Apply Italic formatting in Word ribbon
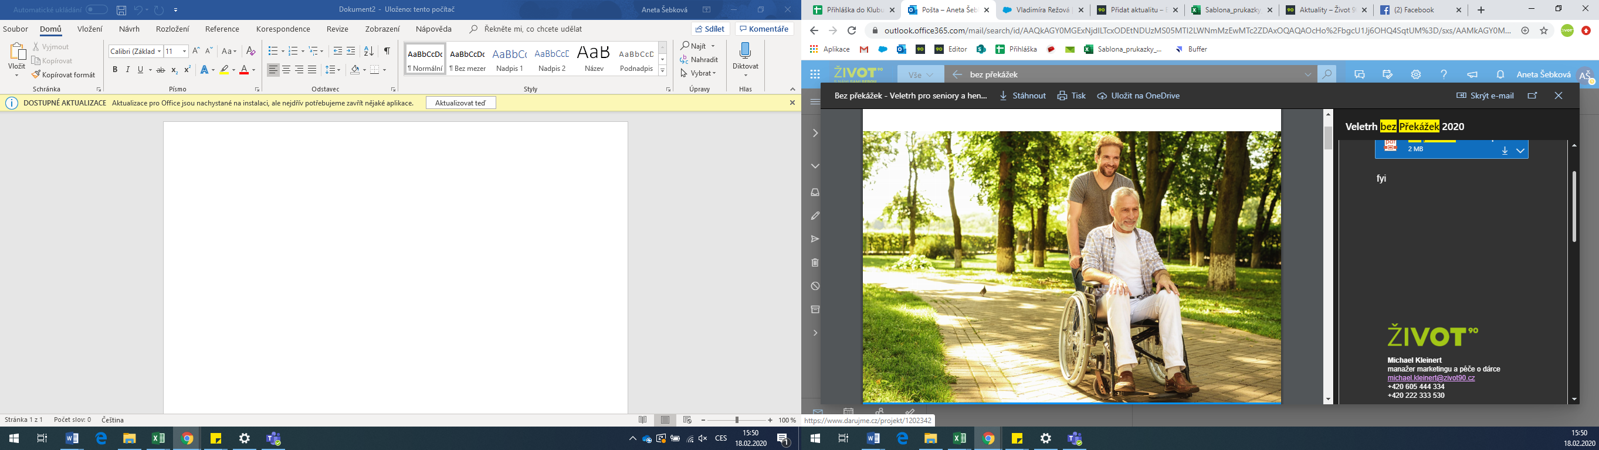 pyautogui.click(x=128, y=70)
